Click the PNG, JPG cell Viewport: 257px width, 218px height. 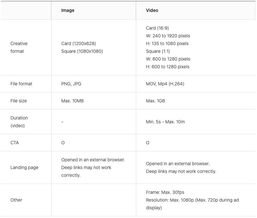click(71, 84)
